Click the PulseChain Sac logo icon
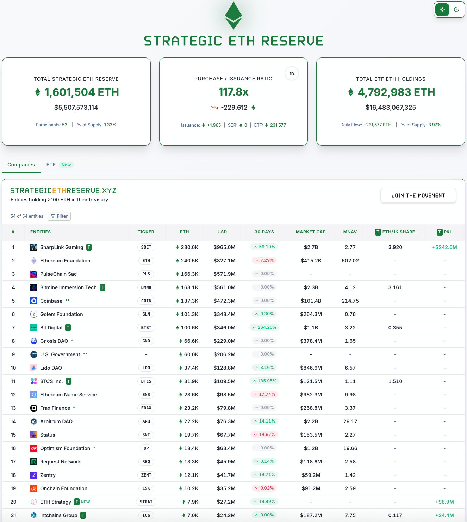Image resolution: width=467 pixels, height=522 pixels. (34, 274)
